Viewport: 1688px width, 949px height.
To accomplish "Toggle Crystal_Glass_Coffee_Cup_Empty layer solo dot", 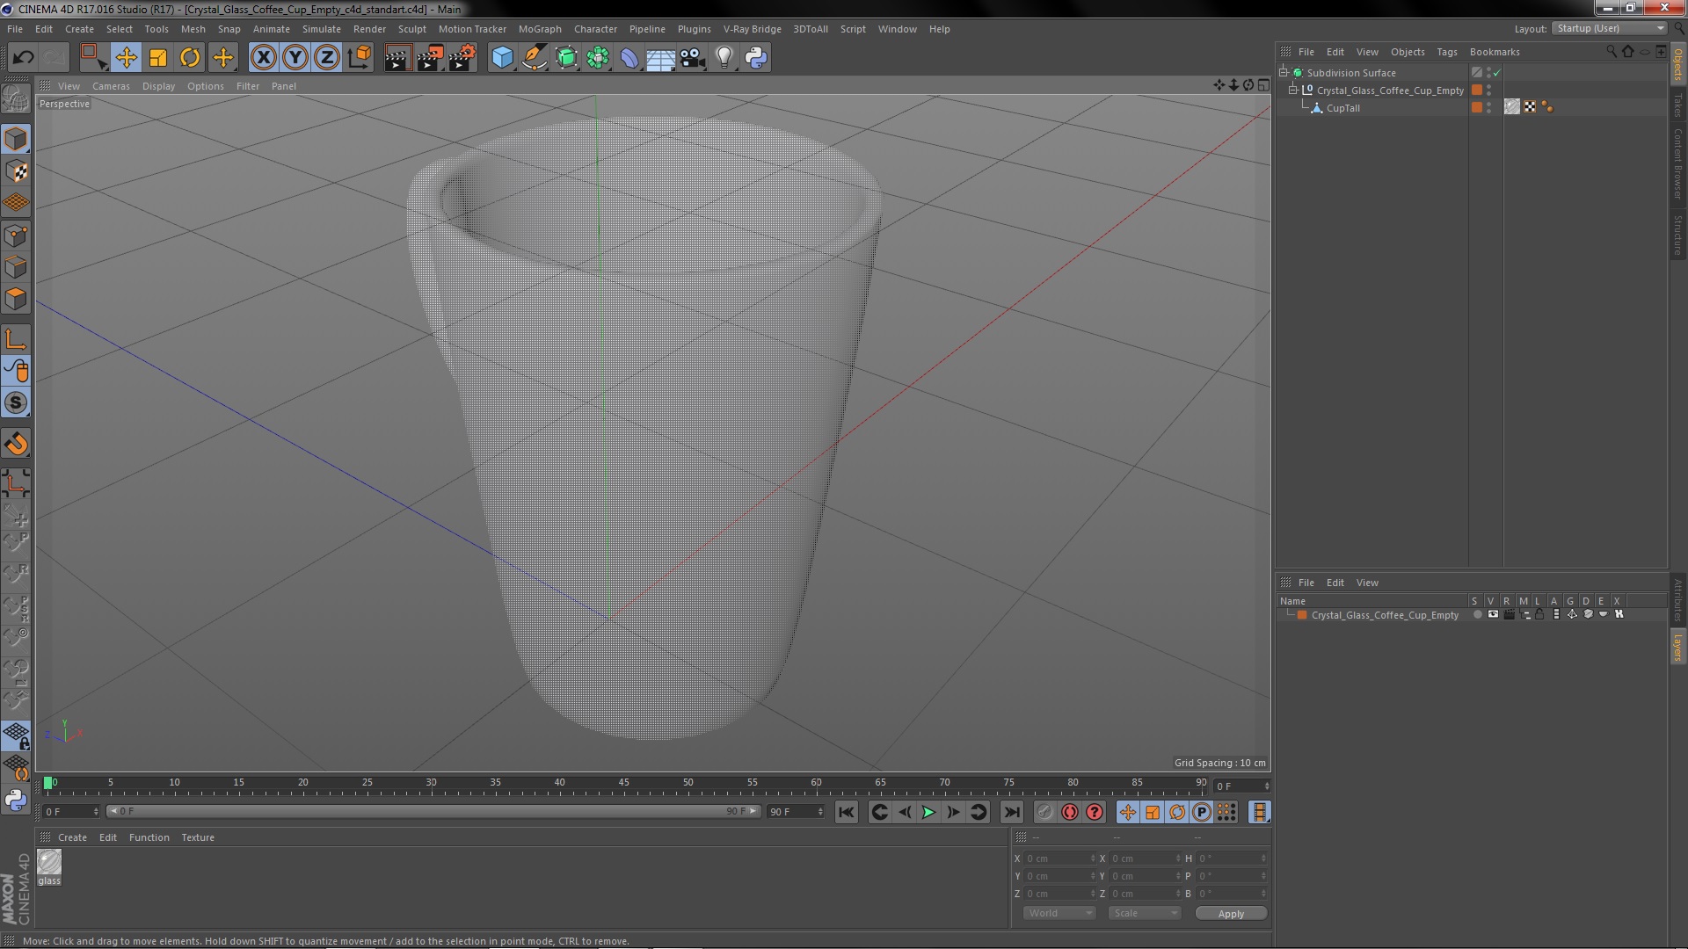I will pos(1477,615).
